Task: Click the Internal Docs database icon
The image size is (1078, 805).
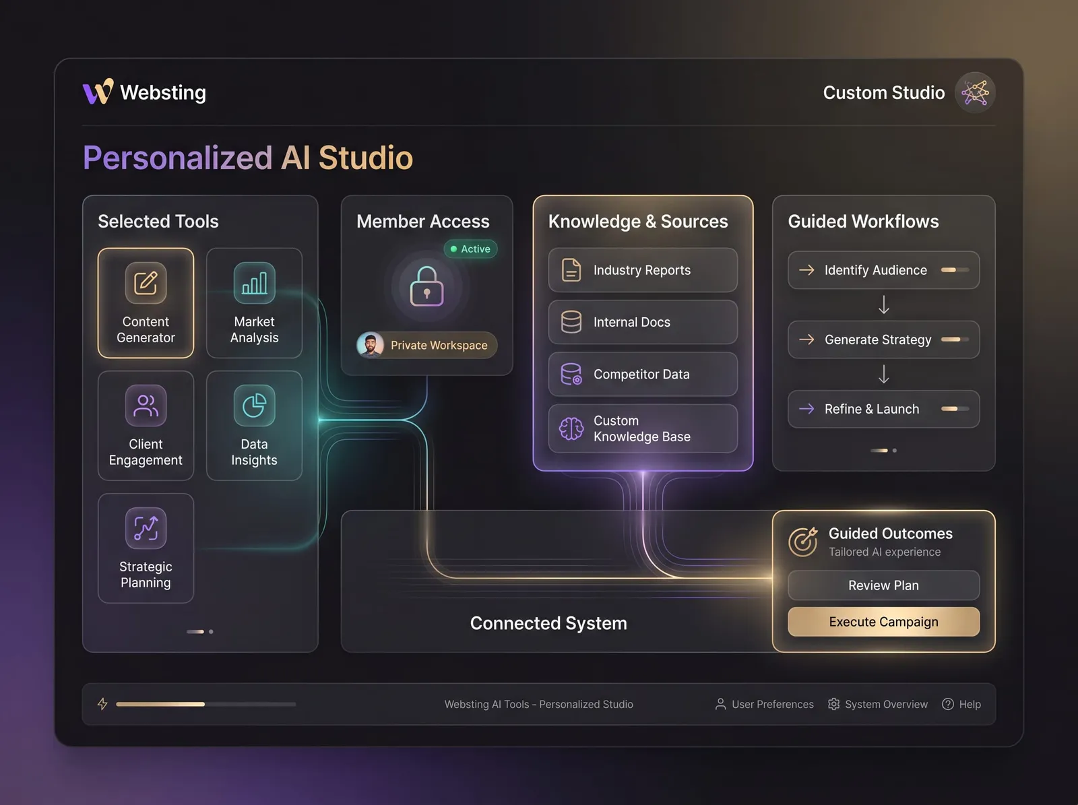Action: (571, 322)
